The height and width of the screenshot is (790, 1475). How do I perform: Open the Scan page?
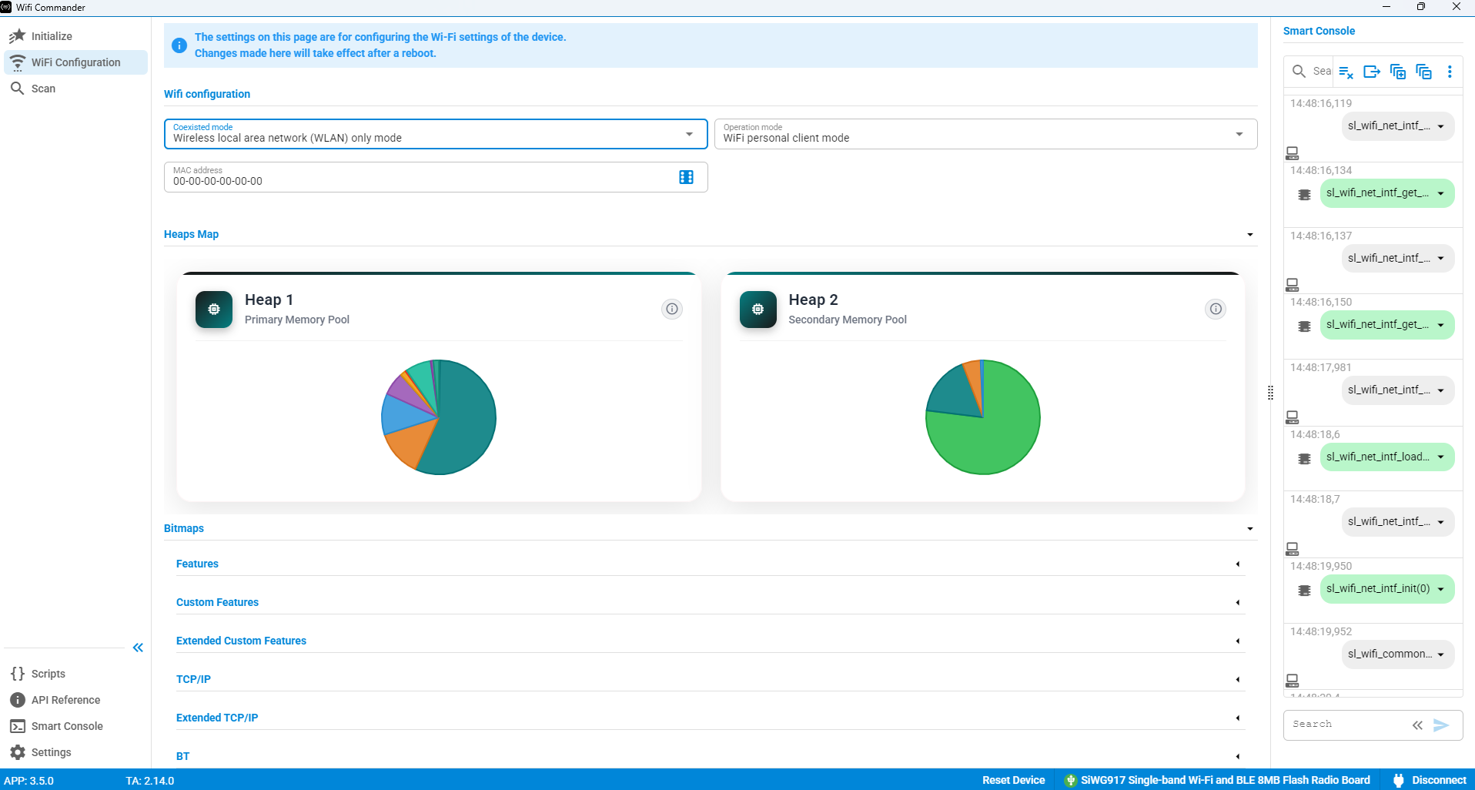click(x=76, y=89)
